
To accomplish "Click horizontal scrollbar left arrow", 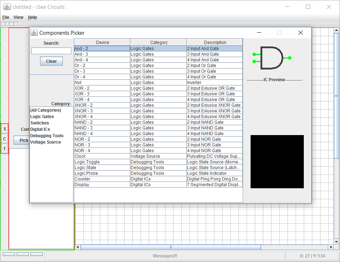I will (78, 247).
